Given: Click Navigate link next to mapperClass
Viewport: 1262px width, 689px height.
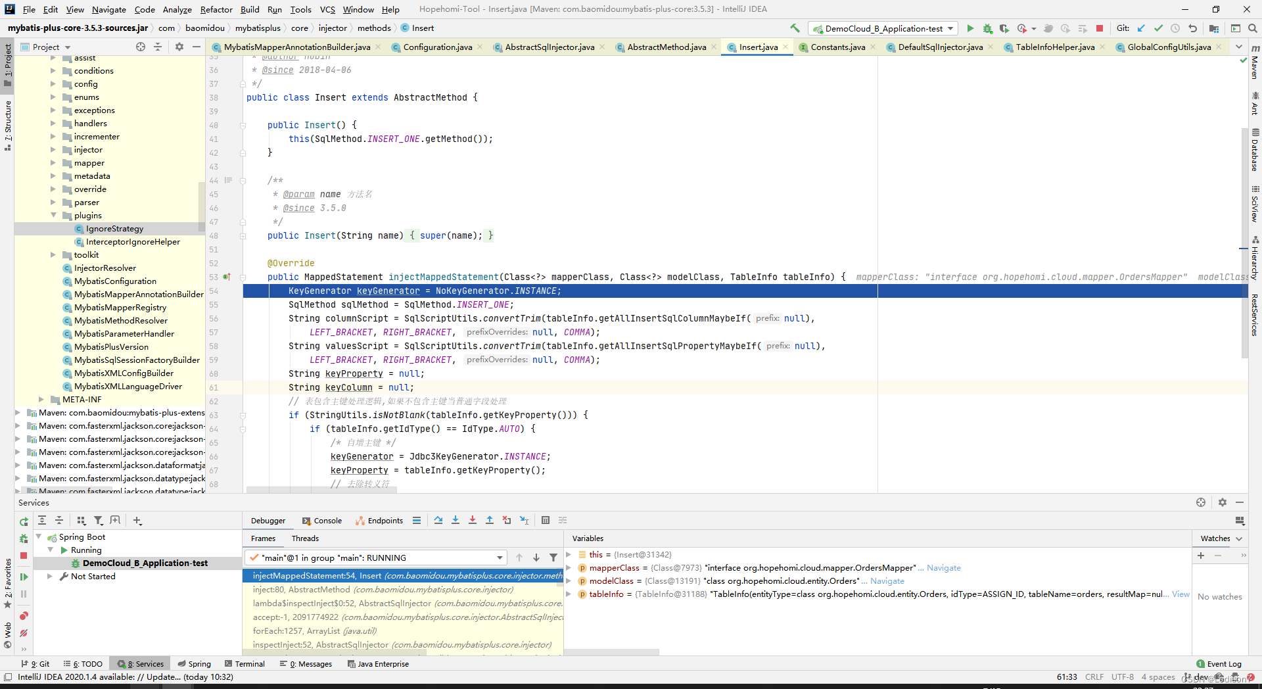Looking at the screenshot, I should click(944, 568).
